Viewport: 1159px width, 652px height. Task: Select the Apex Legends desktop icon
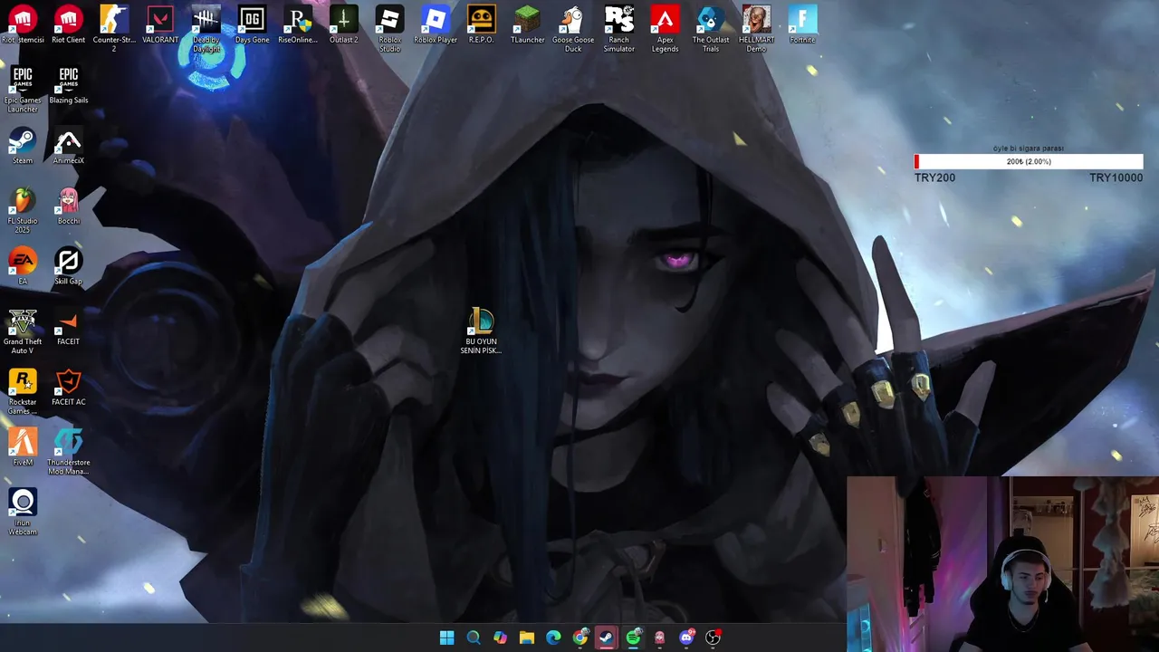[665, 28]
